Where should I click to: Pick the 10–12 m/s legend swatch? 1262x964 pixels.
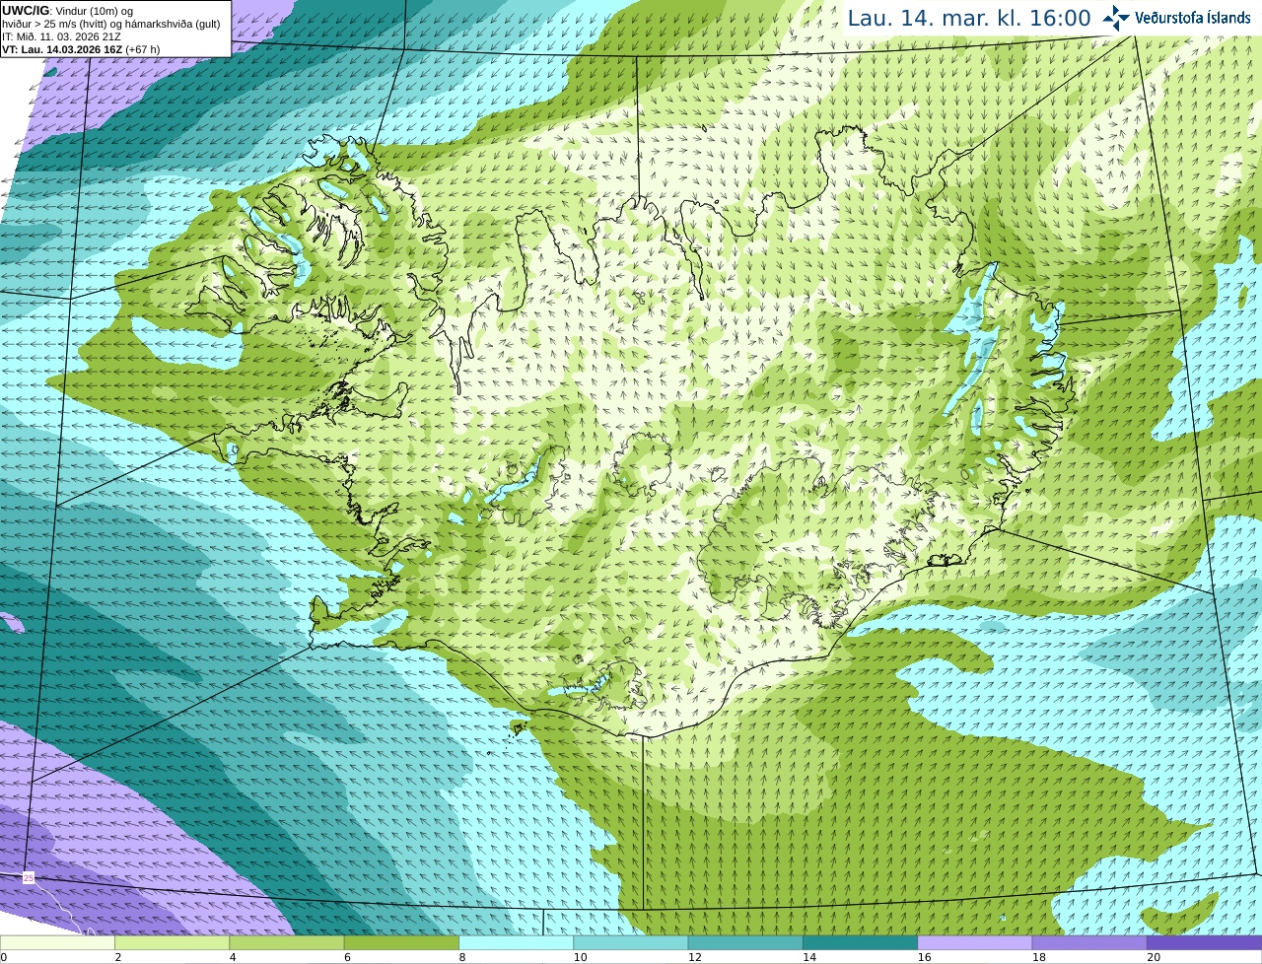click(x=631, y=943)
